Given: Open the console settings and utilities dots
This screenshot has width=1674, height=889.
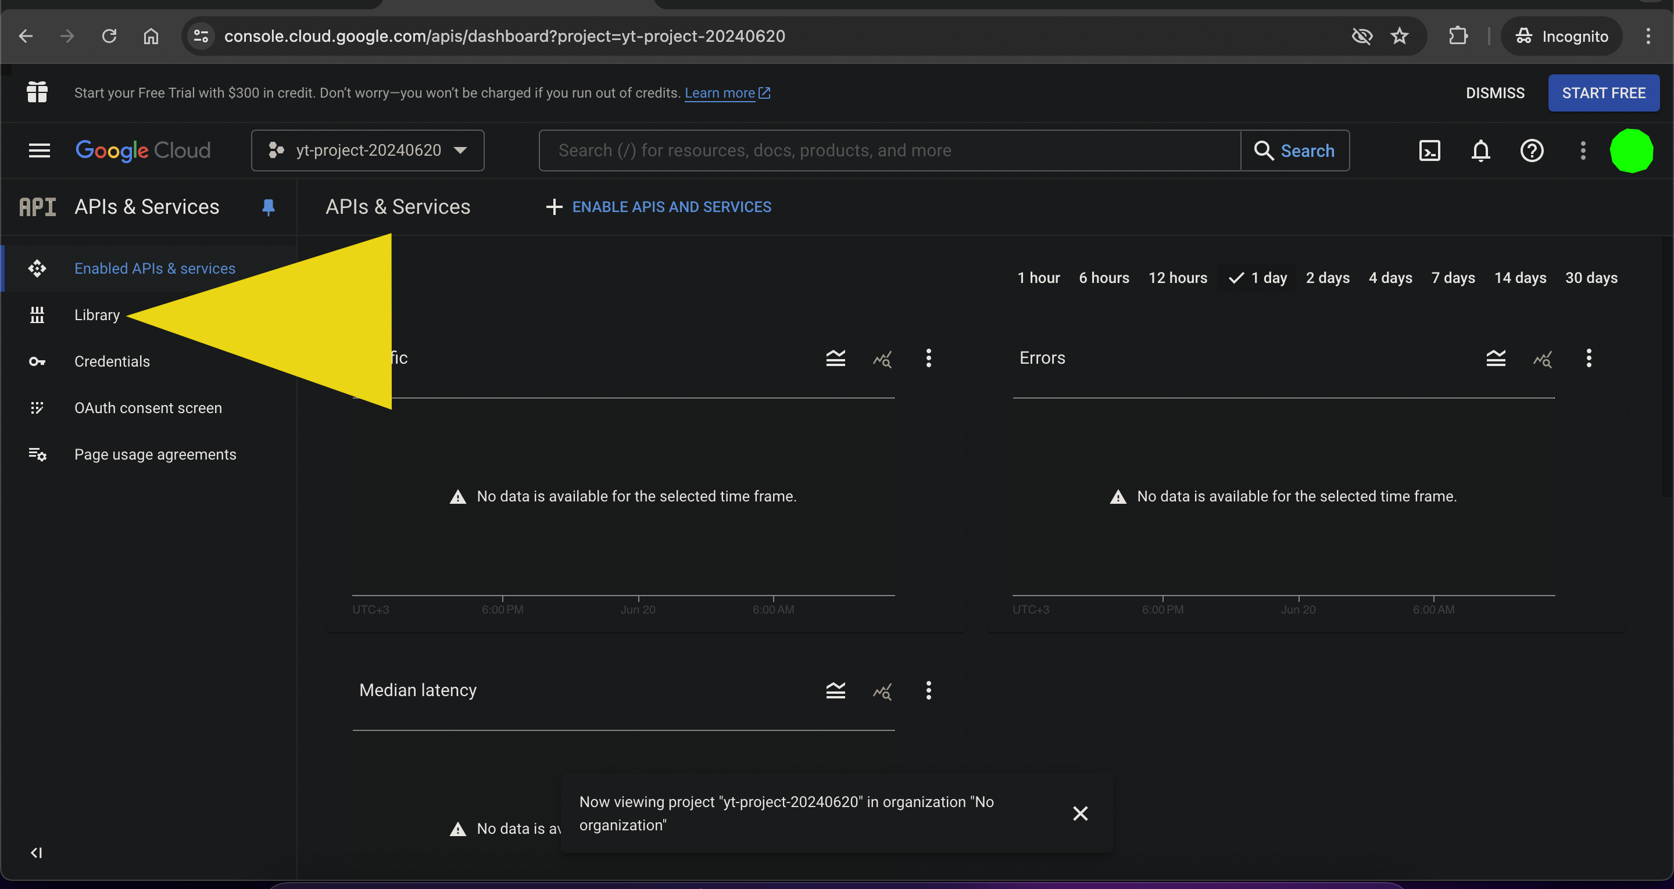Looking at the screenshot, I should pos(1583,150).
